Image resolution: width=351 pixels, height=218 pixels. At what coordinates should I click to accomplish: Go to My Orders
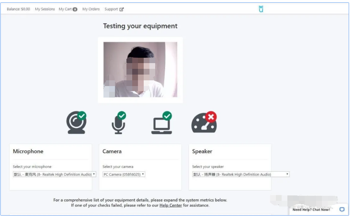coord(91,9)
